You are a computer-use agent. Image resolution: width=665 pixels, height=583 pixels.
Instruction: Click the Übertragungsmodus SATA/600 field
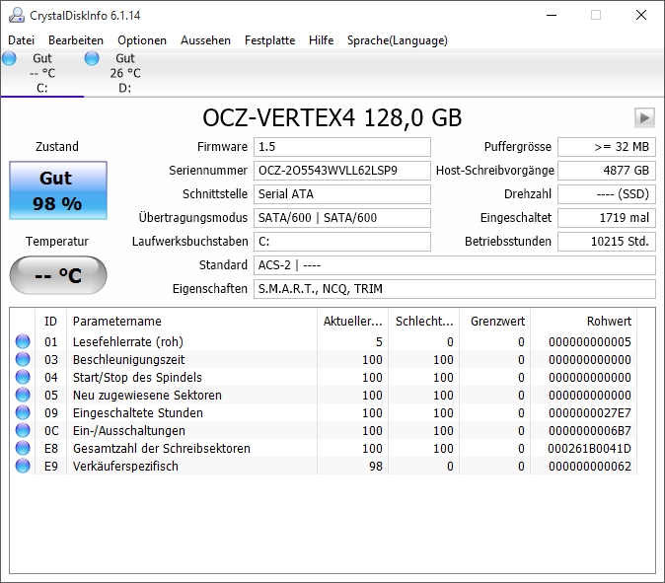[342, 218]
